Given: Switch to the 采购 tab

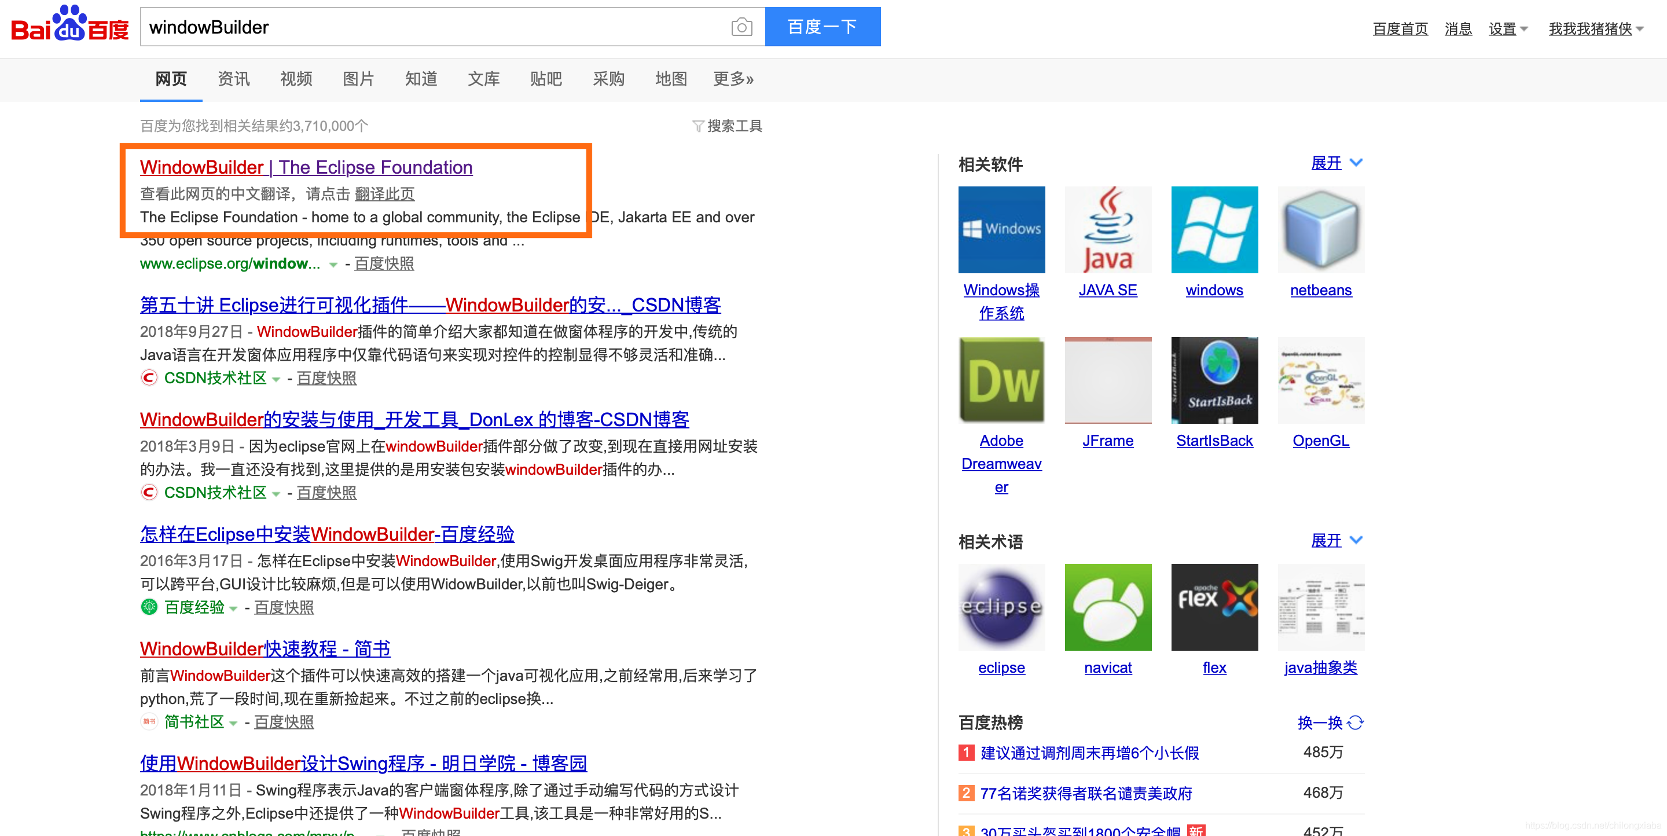Looking at the screenshot, I should coord(609,79).
